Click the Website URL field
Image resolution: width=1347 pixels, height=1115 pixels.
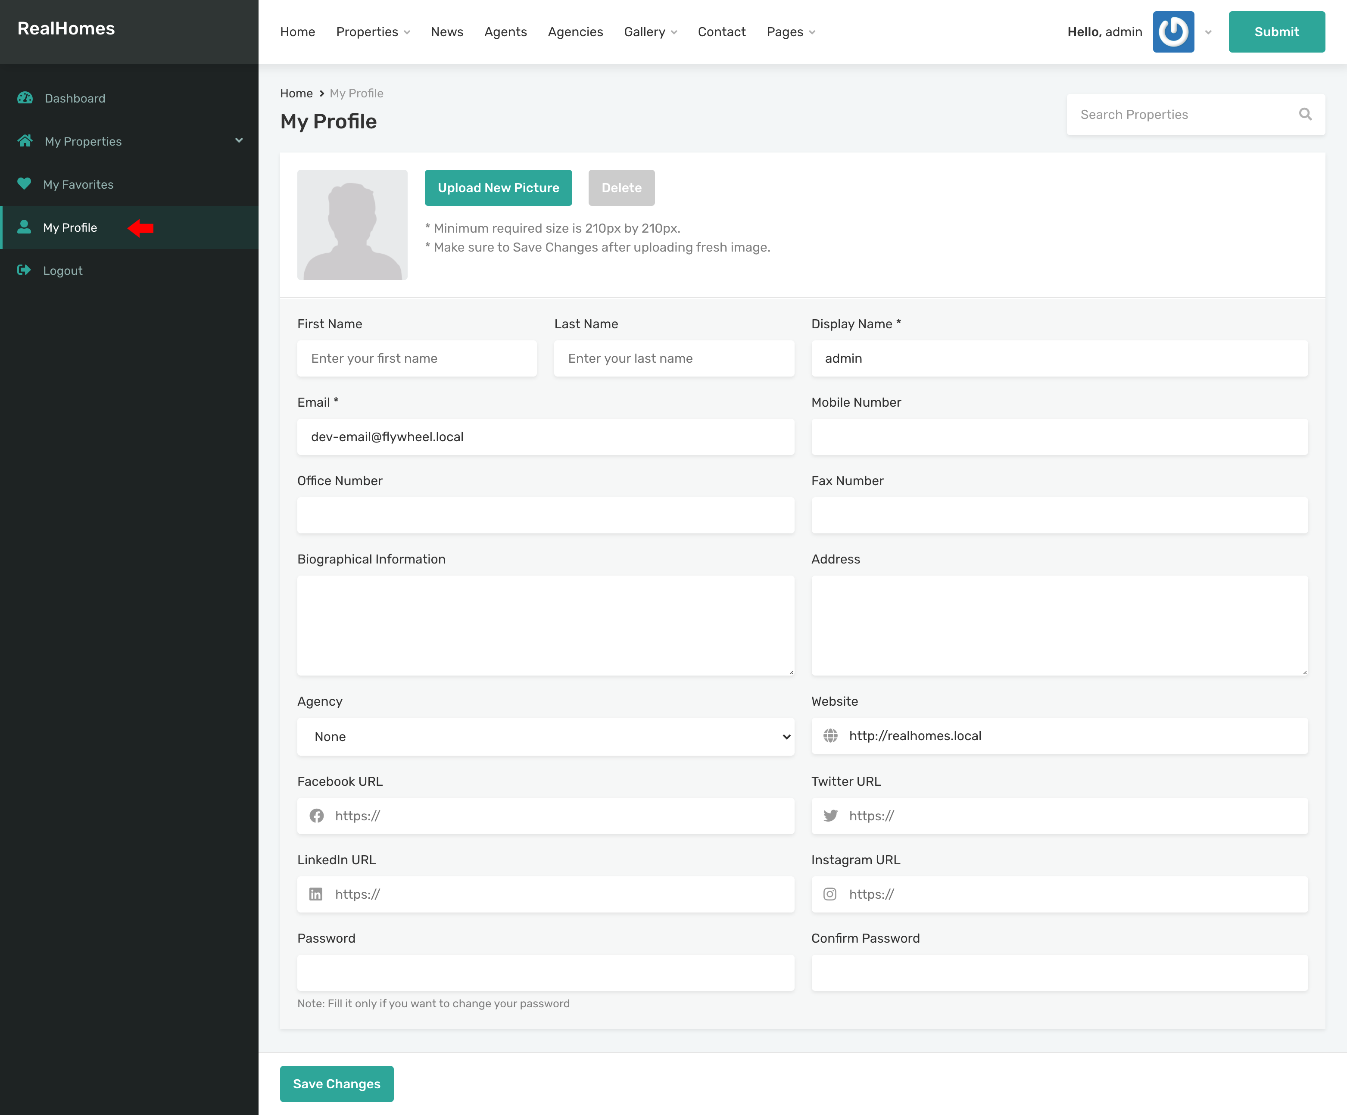[x=1060, y=735]
